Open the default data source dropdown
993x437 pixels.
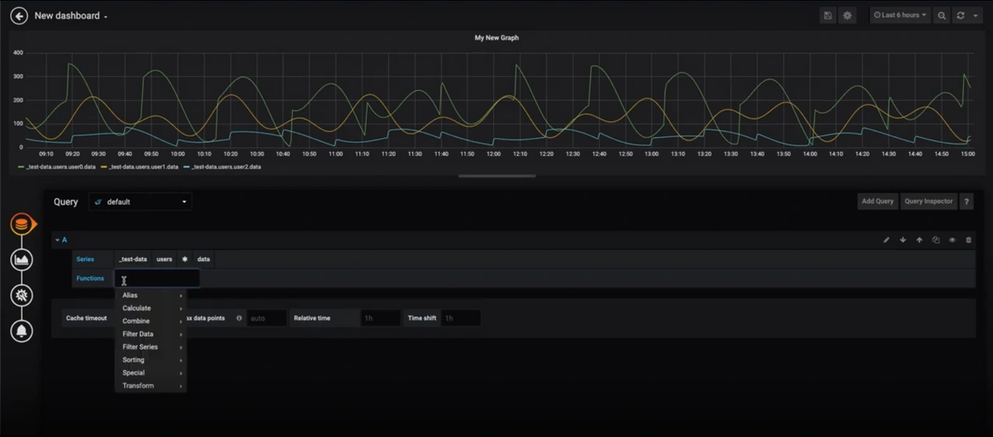click(x=140, y=202)
